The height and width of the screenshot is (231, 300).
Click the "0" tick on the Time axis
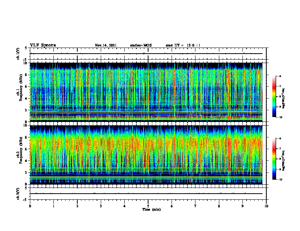pyautogui.click(x=30, y=206)
